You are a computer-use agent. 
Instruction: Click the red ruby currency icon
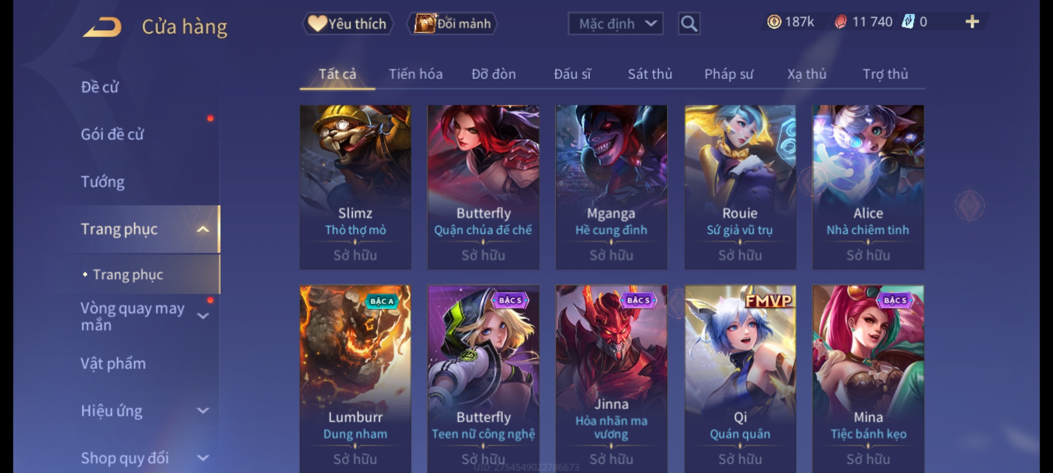840,22
